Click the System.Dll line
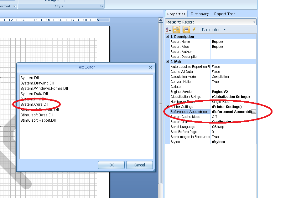The height and width of the screenshot is (198, 301). tap(29, 78)
